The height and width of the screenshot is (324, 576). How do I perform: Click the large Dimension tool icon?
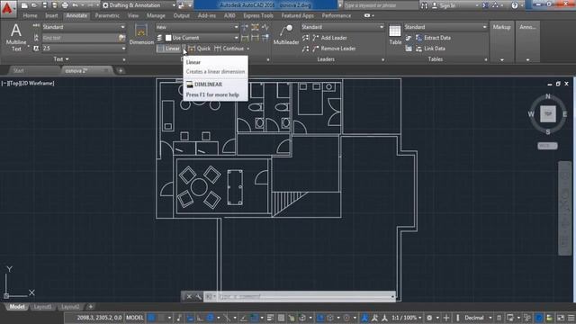pos(141,34)
